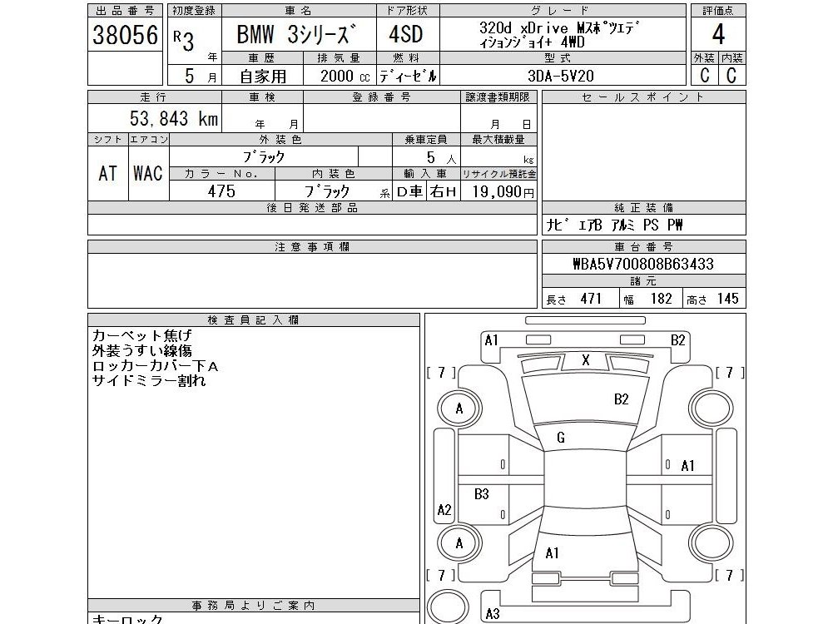Click the overall score 4
This screenshot has height=624, width=833.
pyautogui.click(x=717, y=34)
